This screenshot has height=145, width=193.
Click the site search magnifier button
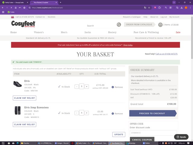click(119, 24)
